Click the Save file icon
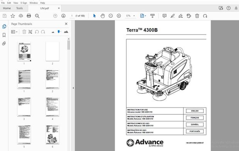The height and width of the screenshot is (151, 239). (5, 16)
